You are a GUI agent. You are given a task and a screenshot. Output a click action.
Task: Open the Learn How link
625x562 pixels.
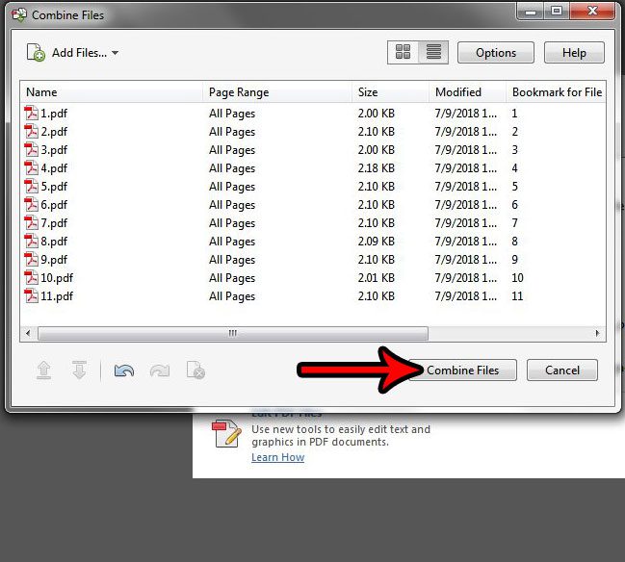click(x=277, y=457)
